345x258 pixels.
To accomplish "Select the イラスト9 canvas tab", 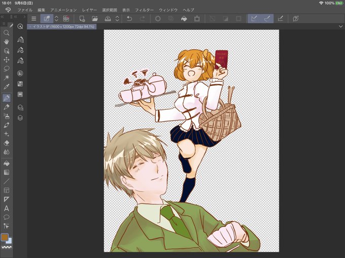I will tap(62, 26).
